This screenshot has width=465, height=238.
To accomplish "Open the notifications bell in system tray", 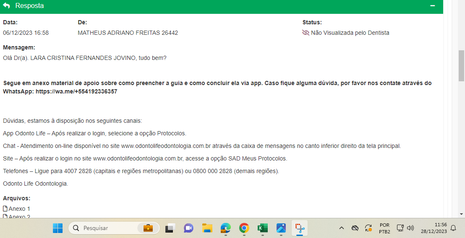I will click(x=453, y=228).
